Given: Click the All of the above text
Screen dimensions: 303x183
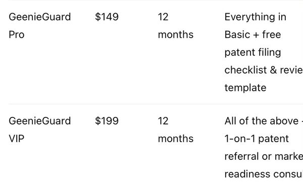Looking at the screenshot, I should (x=262, y=121).
